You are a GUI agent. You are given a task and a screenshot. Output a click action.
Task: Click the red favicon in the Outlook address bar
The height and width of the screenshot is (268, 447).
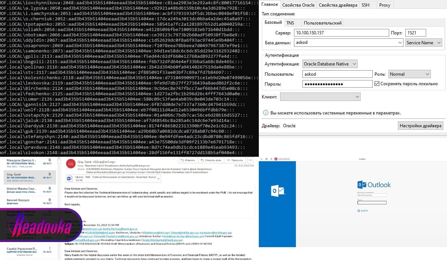276,159
